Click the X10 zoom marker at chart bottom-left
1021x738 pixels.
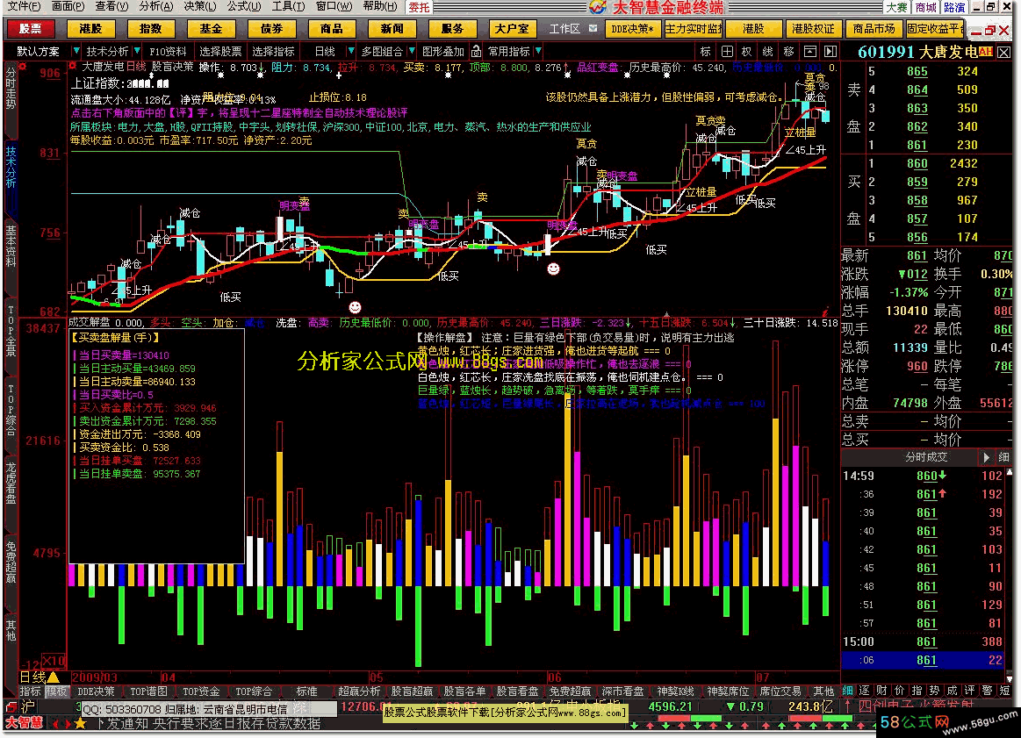(x=54, y=661)
